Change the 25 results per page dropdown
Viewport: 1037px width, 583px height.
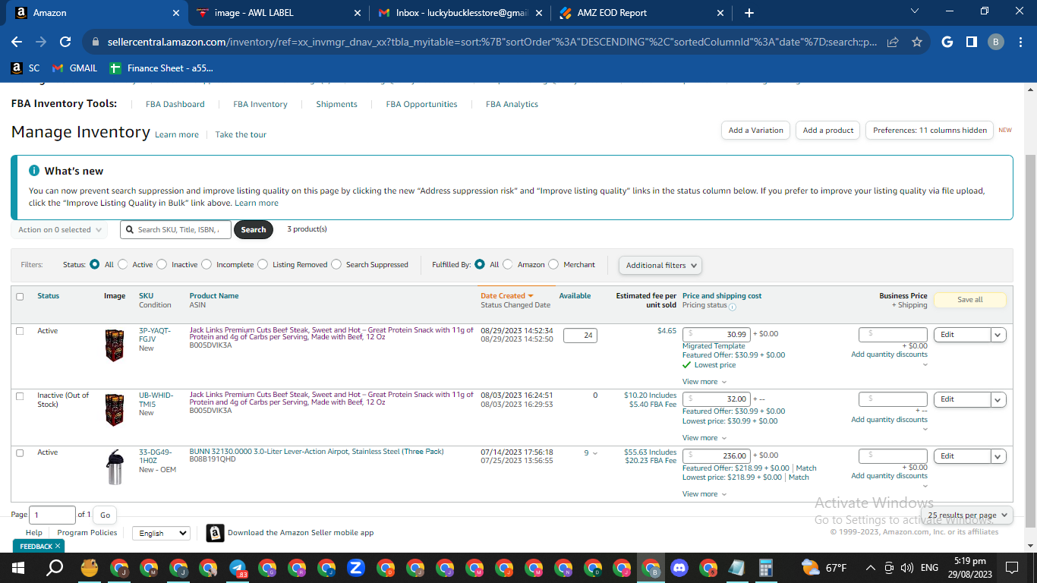pyautogui.click(x=967, y=515)
